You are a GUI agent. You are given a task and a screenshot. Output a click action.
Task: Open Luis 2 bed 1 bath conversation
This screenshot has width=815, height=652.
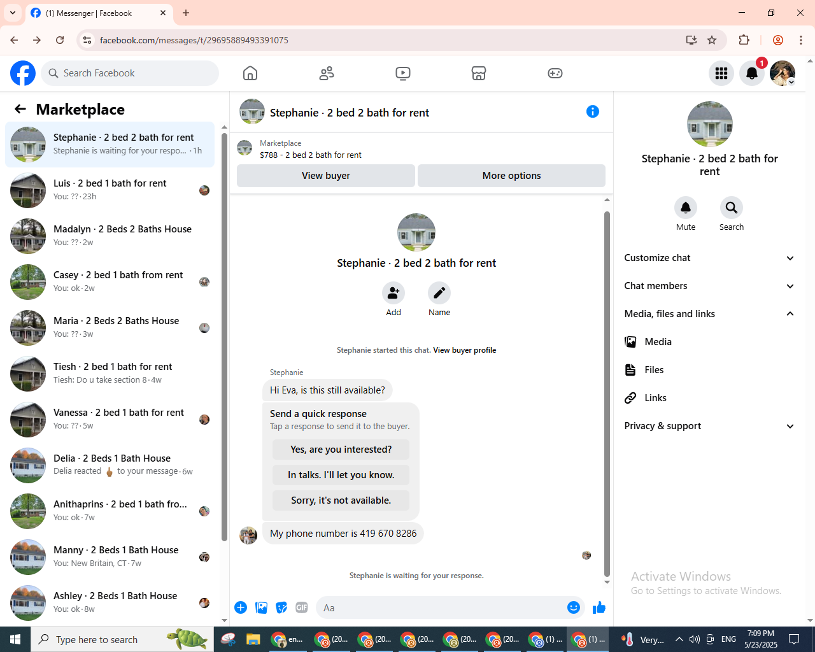(x=110, y=190)
